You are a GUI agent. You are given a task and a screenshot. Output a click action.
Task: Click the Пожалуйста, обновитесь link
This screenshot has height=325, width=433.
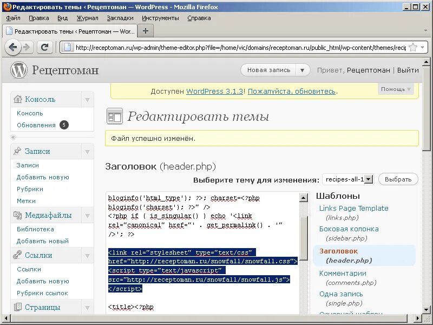click(x=292, y=91)
